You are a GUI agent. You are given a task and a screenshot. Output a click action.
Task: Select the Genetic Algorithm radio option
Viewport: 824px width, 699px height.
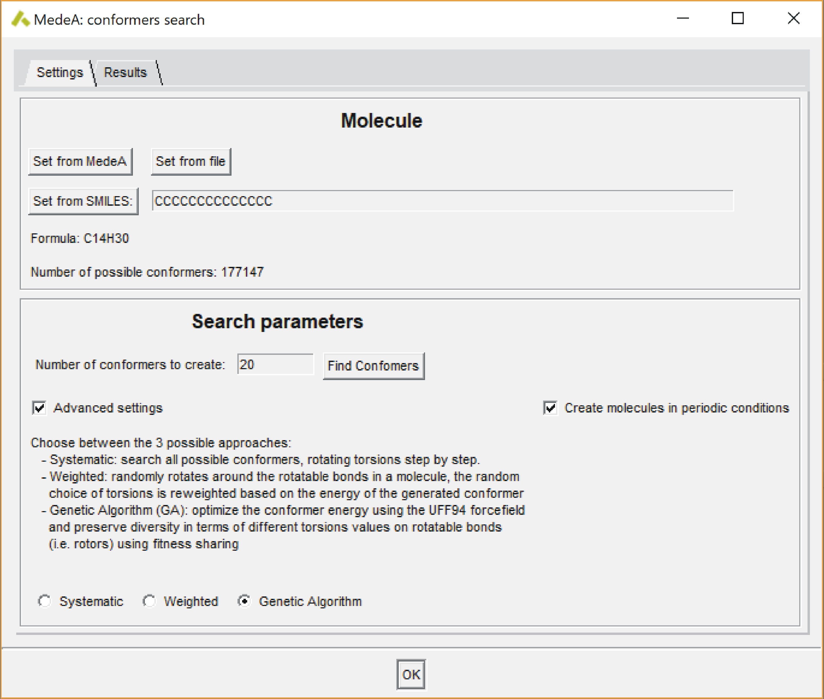pyautogui.click(x=244, y=601)
